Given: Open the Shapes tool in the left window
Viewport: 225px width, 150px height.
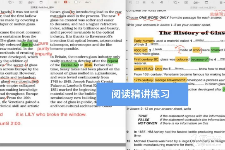Looking at the screenshot, I should tap(11, 2).
